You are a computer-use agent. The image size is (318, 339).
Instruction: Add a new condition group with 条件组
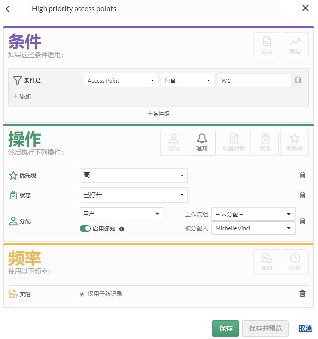coord(159,114)
